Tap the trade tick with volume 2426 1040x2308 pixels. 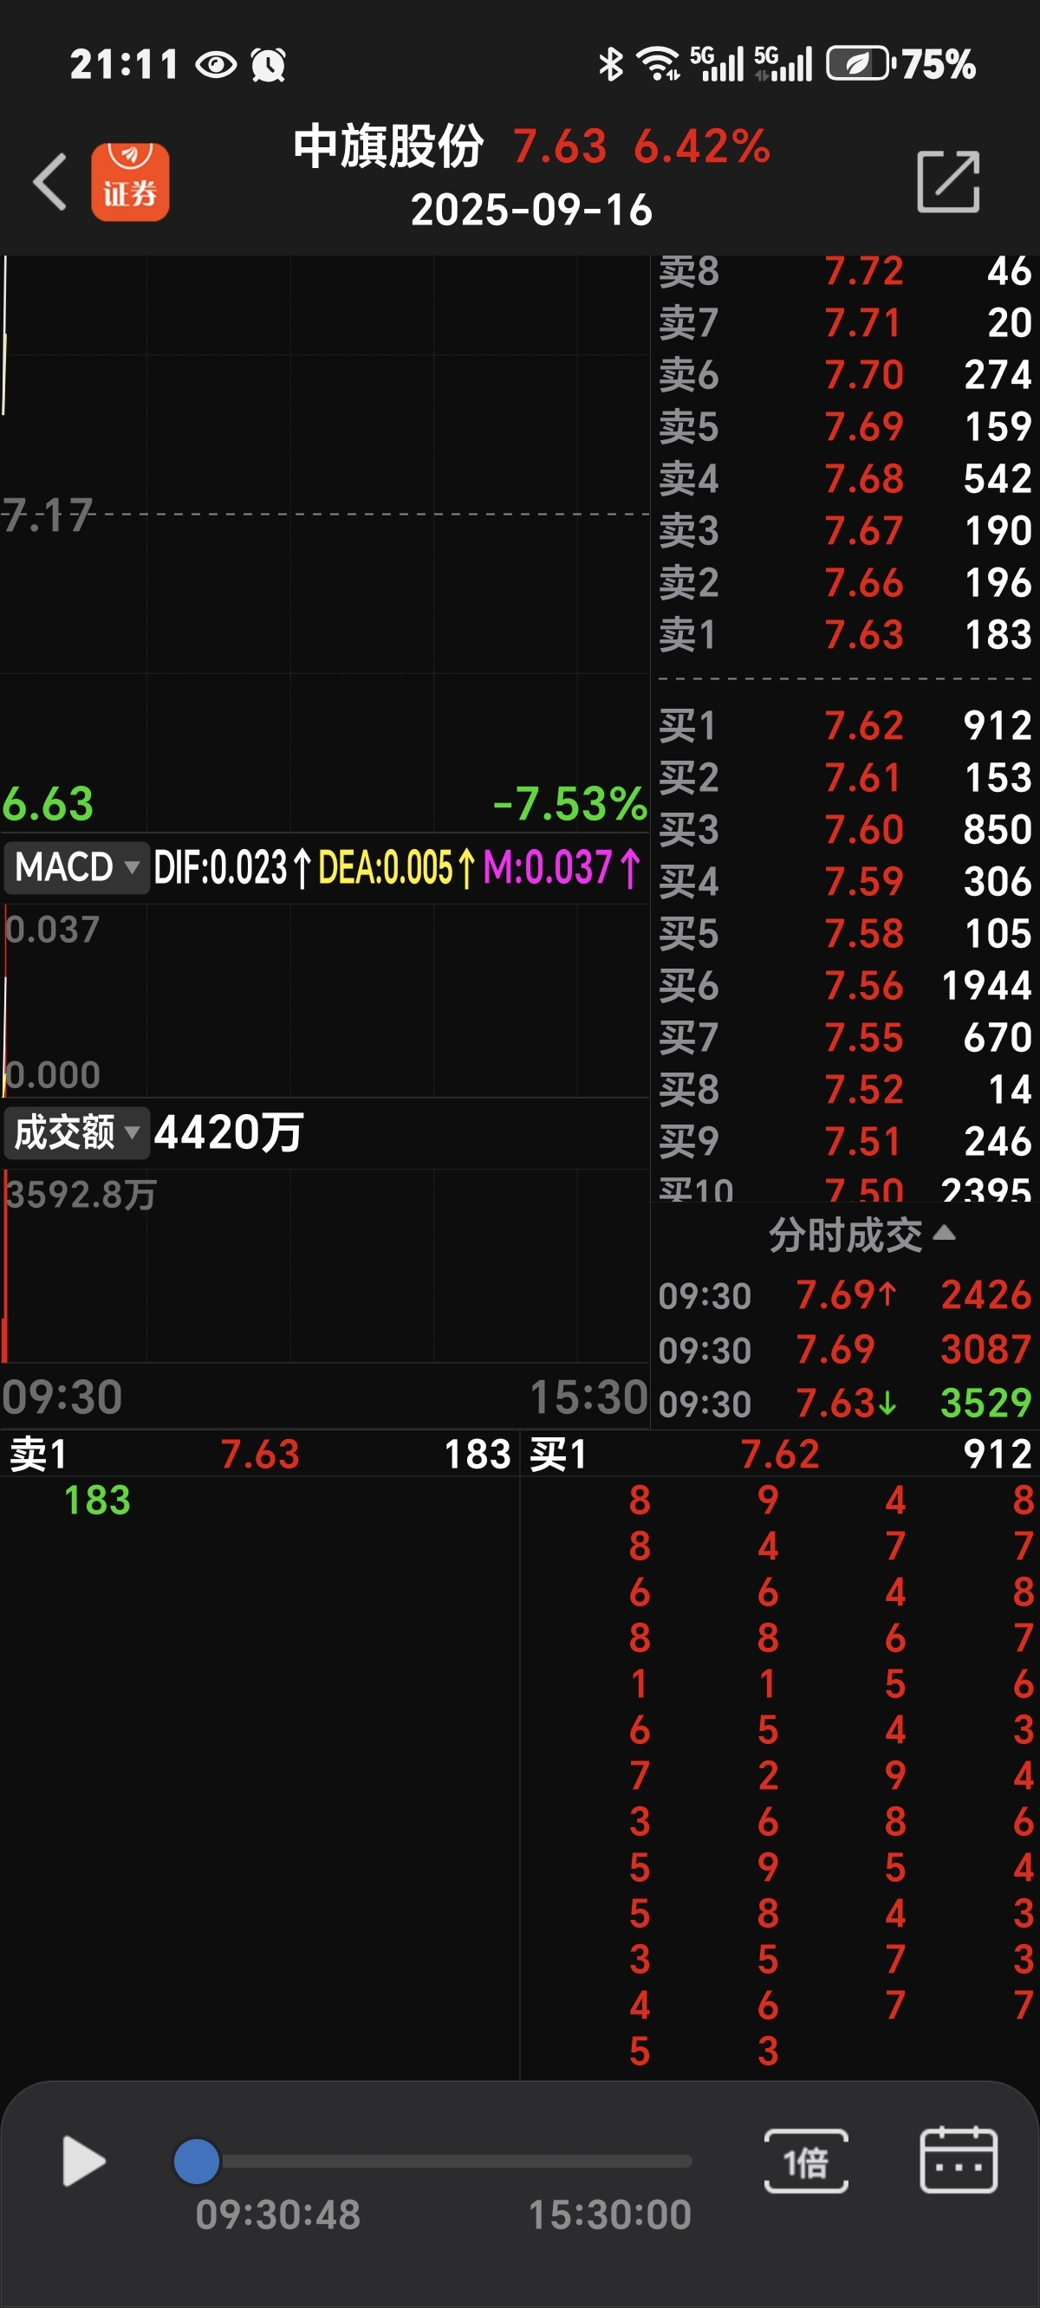[x=844, y=1295]
